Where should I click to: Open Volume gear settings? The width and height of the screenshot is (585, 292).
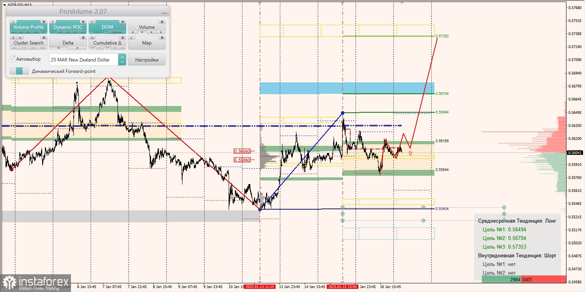(x=162, y=22)
